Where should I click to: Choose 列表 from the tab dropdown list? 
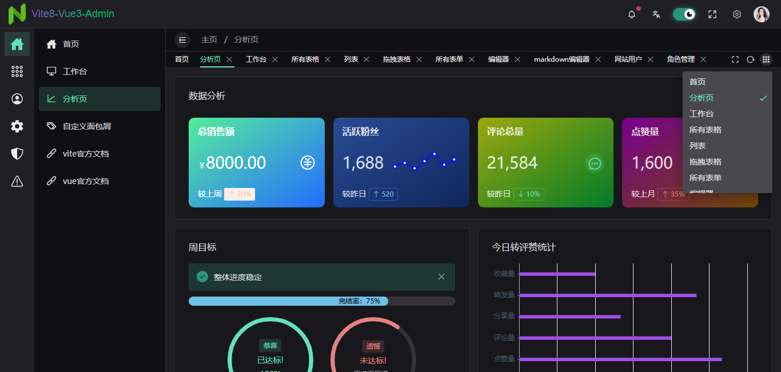pyautogui.click(x=727, y=146)
